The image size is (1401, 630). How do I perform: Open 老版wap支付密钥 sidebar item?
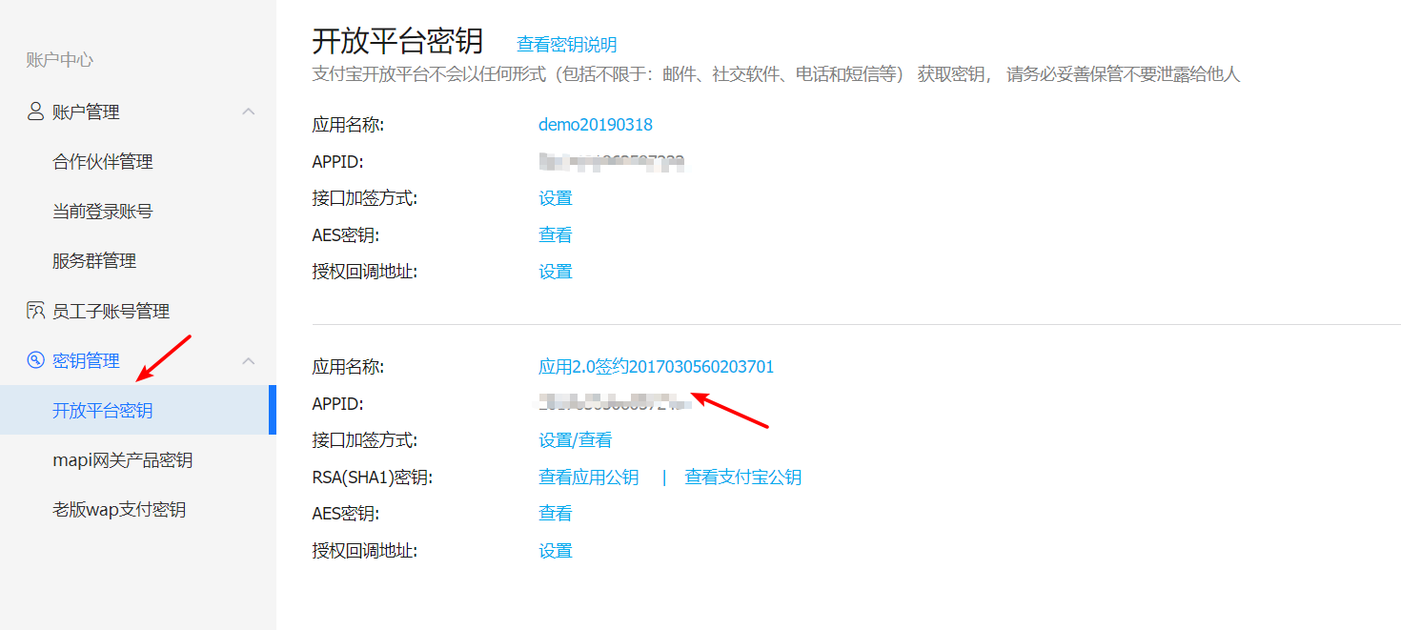[119, 510]
